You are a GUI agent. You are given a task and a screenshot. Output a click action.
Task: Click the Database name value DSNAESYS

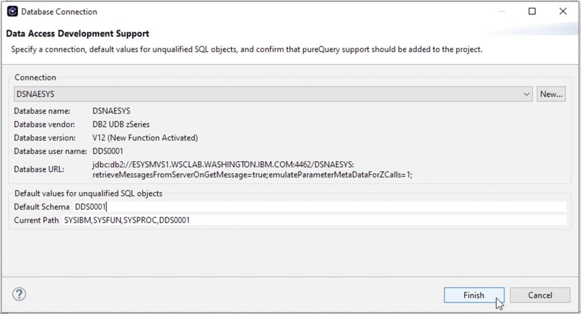(111, 111)
